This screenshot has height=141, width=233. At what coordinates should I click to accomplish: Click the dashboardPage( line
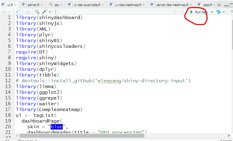[42, 121]
